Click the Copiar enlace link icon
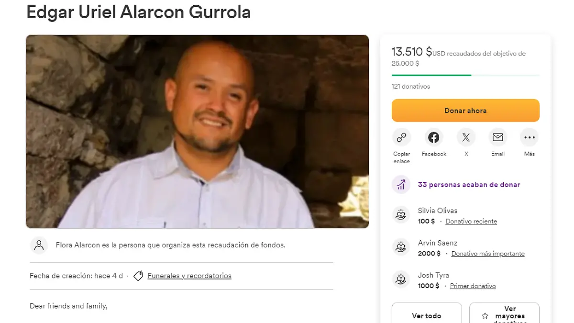 coord(401,138)
